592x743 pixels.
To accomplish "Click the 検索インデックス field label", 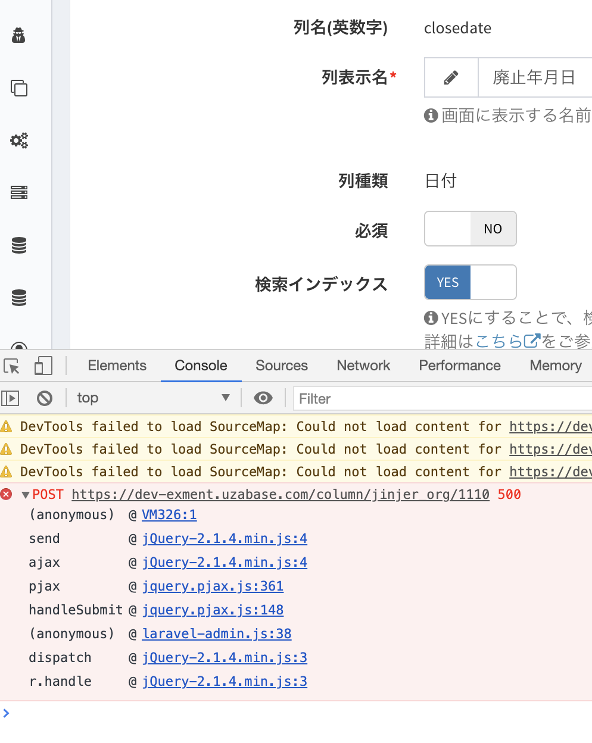I will tap(322, 285).
